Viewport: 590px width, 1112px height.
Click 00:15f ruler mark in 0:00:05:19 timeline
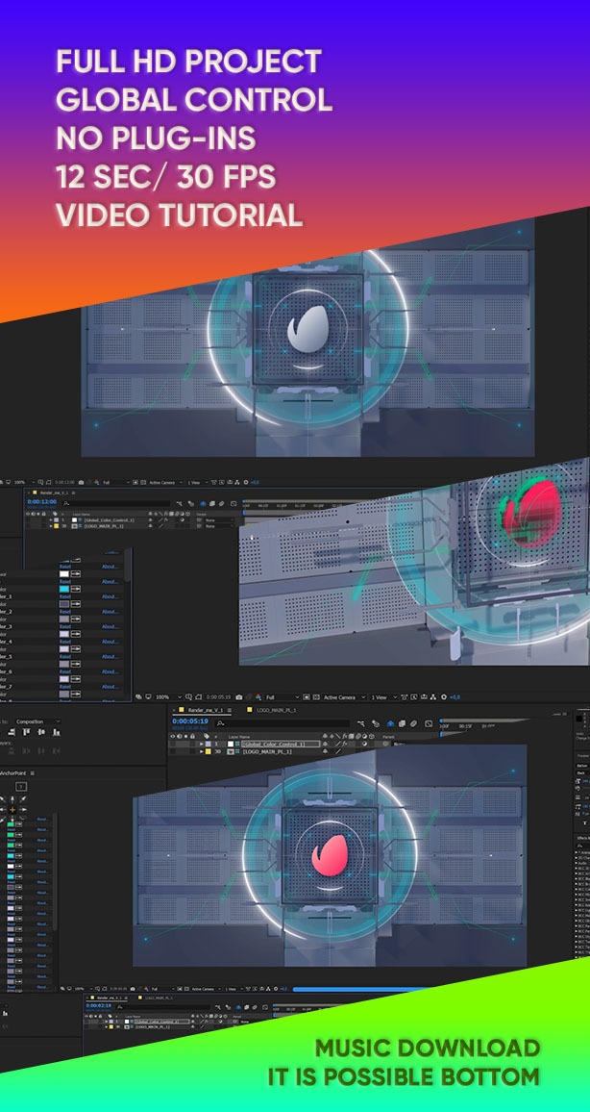(x=467, y=725)
